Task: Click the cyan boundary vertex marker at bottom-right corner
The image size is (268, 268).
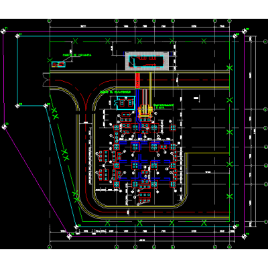Action: [x=235, y=226]
